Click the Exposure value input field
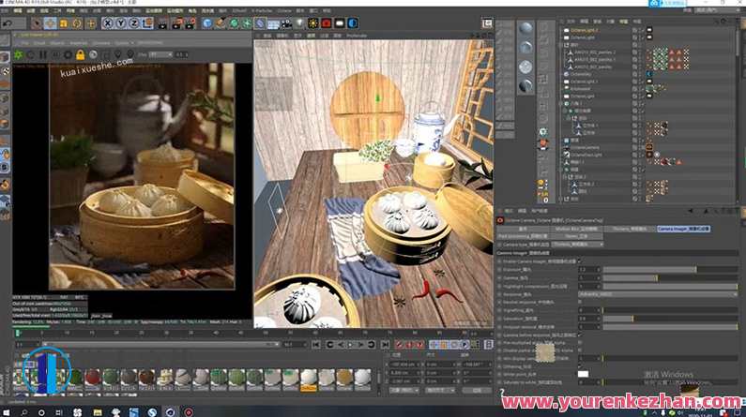746x417 pixels. (587, 269)
